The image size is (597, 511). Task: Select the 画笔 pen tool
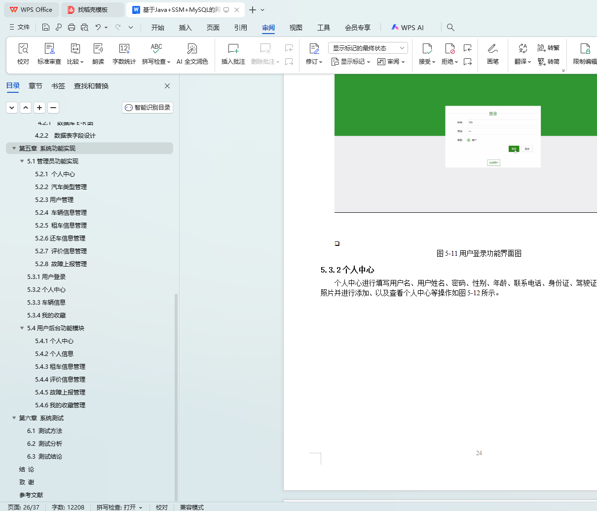(x=492, y=54)
